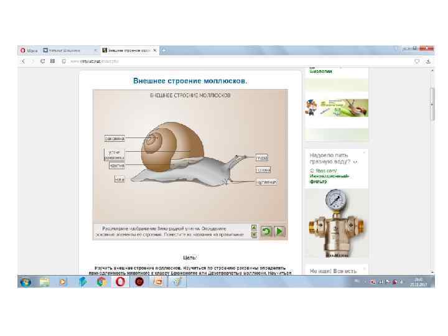Select the 'нога' label box
Screen dimensions: 448x336
click(x=119, y=179)
